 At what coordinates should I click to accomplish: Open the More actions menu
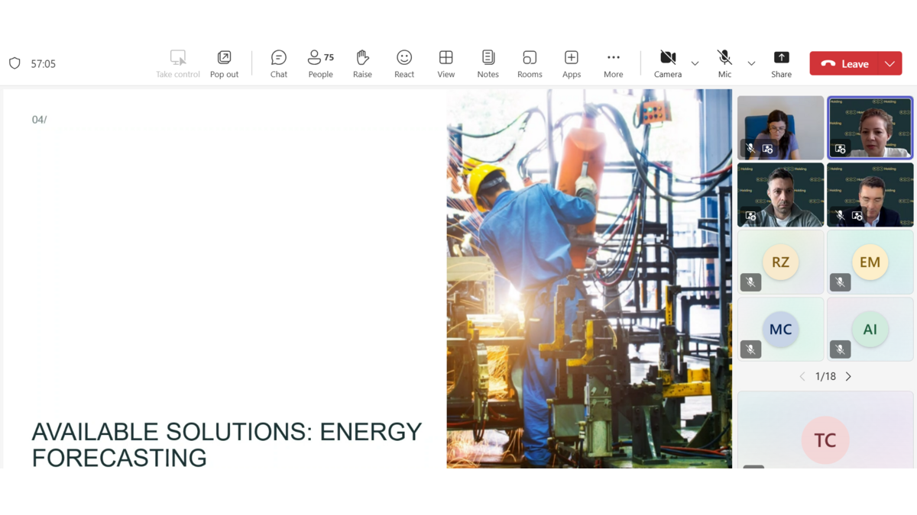point(613,63)
